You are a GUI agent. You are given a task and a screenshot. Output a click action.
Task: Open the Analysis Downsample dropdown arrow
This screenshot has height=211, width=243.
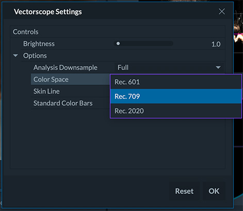tap(218, 67)
